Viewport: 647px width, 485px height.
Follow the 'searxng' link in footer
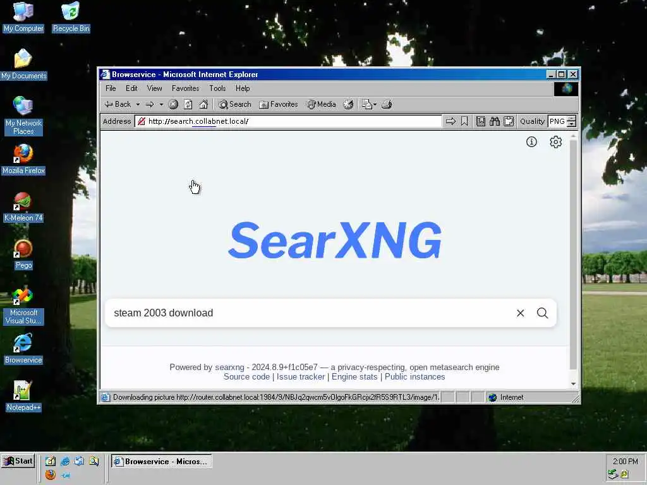pos(229,367)
